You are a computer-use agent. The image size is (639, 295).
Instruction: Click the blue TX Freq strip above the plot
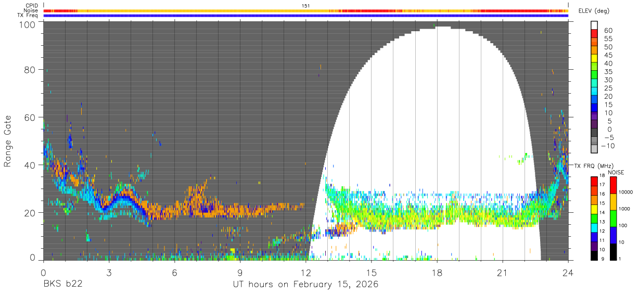point(305,16)
